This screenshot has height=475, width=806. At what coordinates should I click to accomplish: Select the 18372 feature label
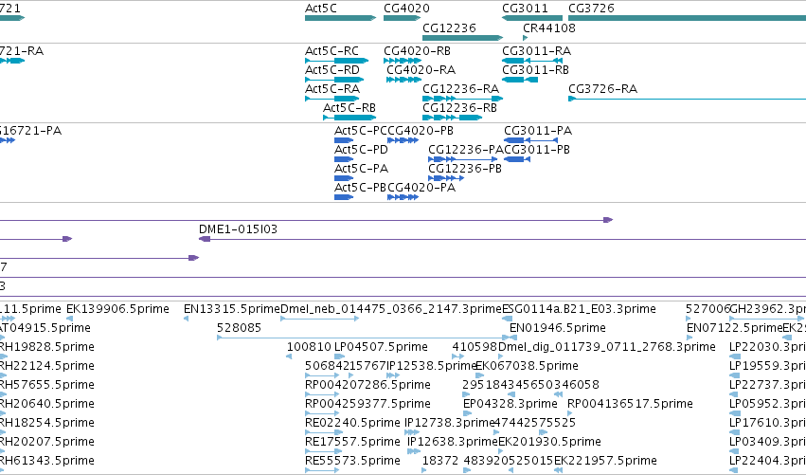tap(440, 461)
